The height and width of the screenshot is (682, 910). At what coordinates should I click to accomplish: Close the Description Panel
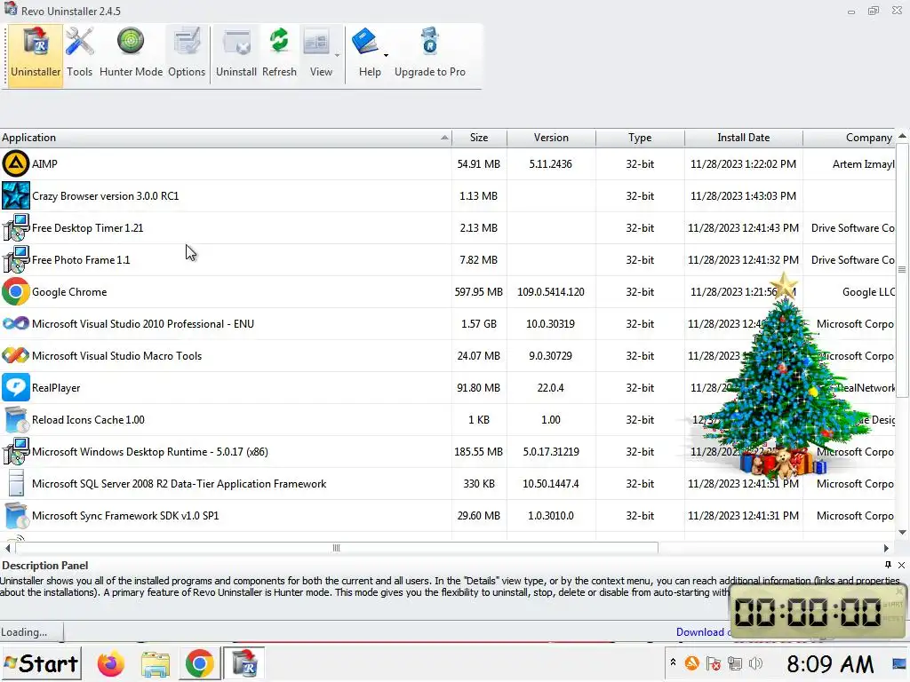click(x=901, y=565)
